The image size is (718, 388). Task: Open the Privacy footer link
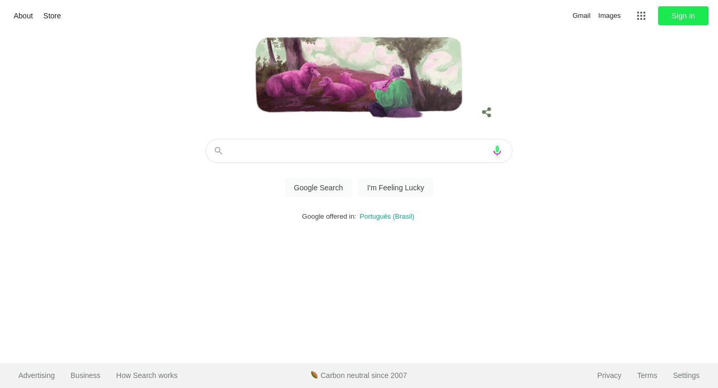609,375
